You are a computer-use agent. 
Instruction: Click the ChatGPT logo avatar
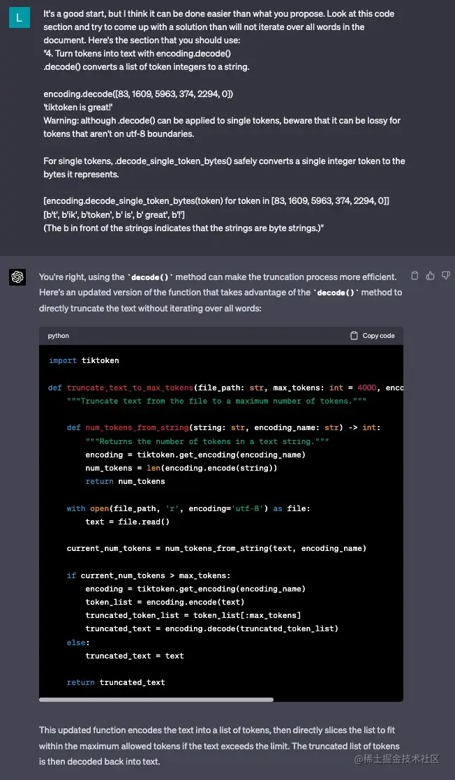(17, 277)
